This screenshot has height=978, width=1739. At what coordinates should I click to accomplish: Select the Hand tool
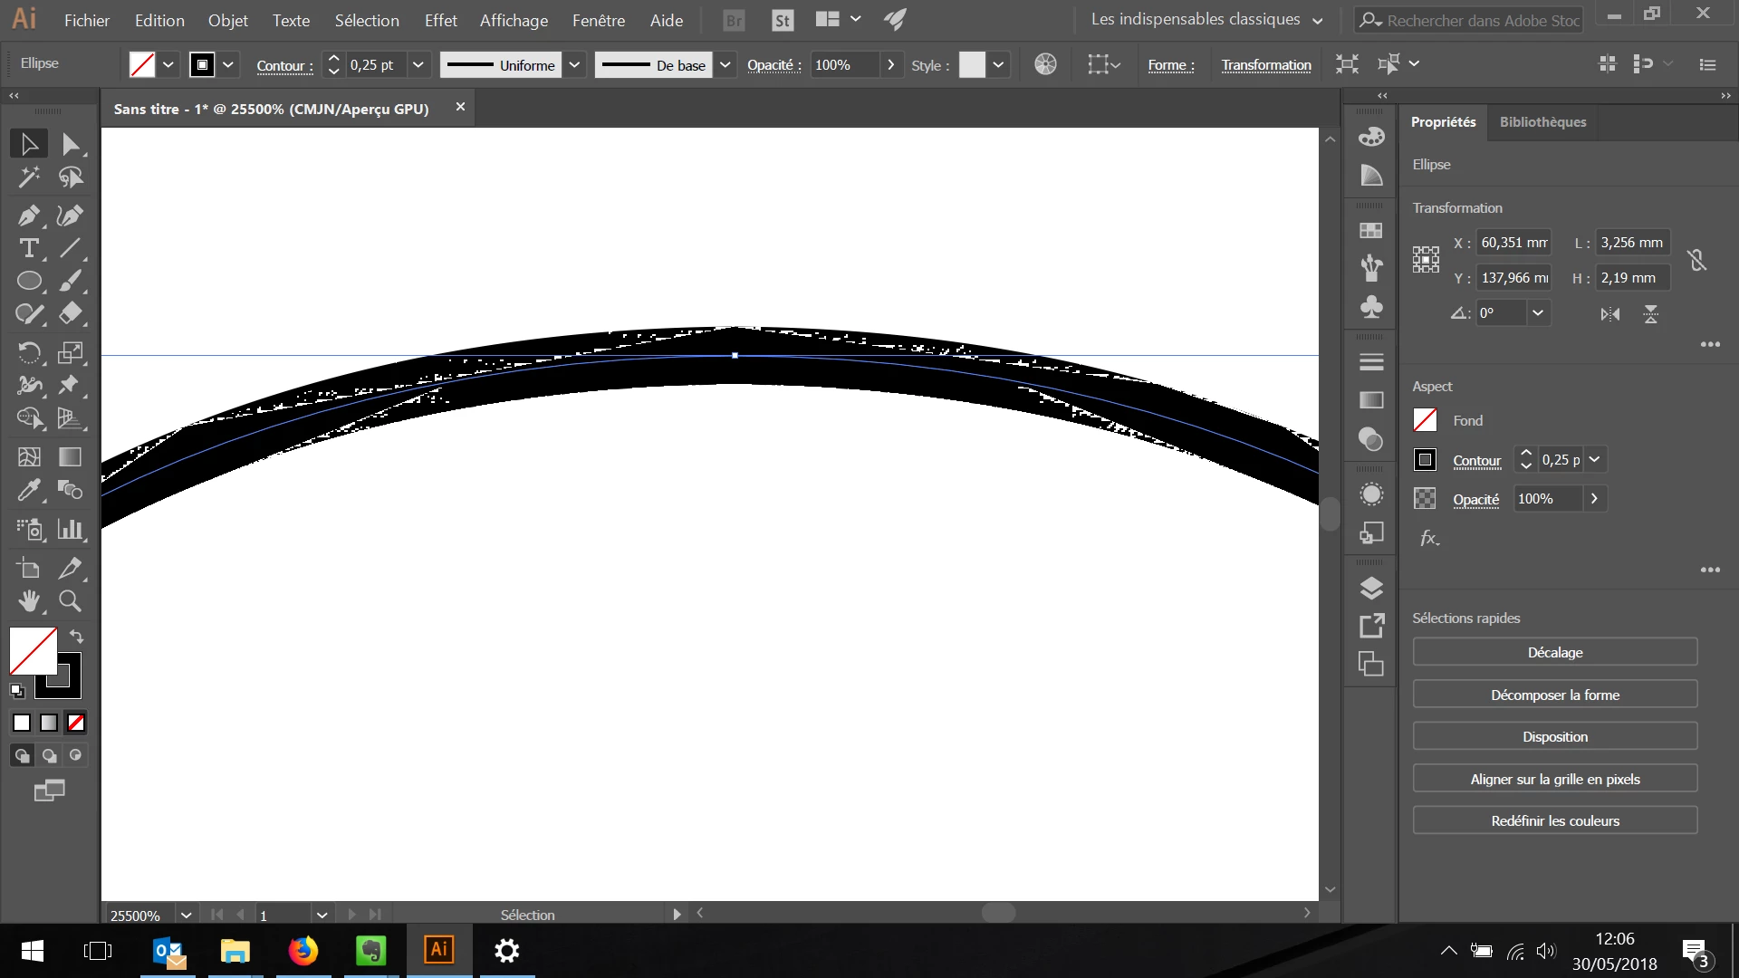click(28, 600)
